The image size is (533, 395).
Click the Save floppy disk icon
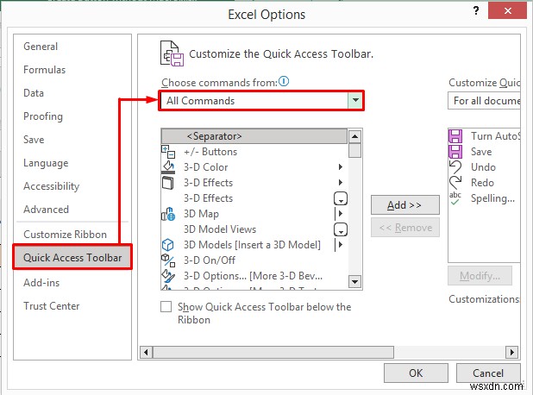(x=455, y=152)
